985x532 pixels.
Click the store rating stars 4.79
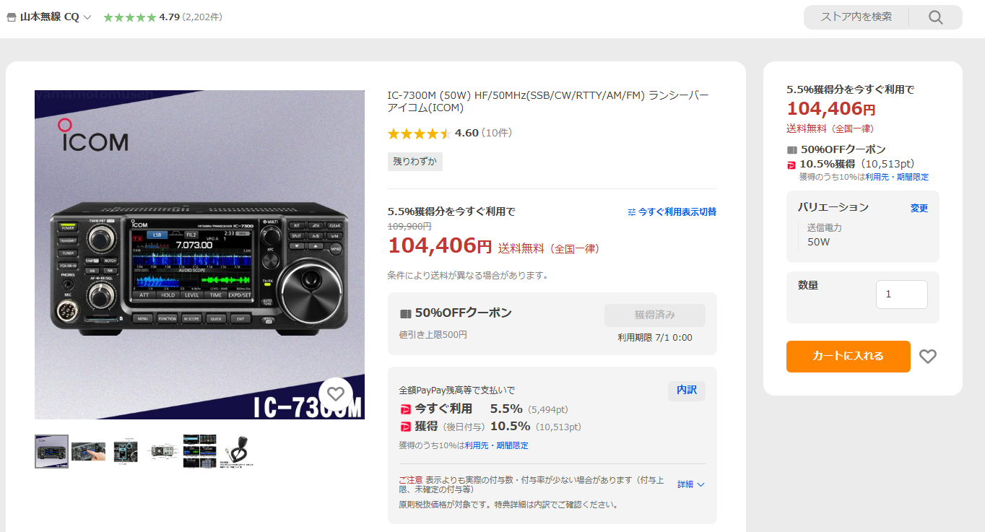[x=130, y=17]
